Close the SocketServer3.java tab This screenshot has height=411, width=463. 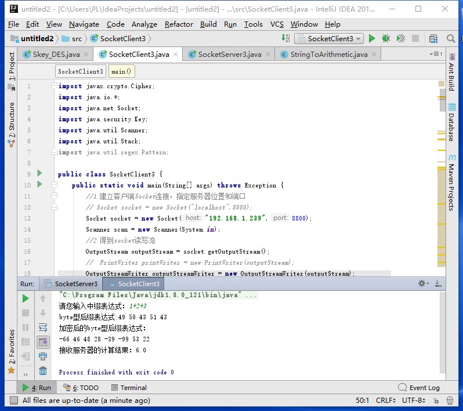click(x=268, y=55)
